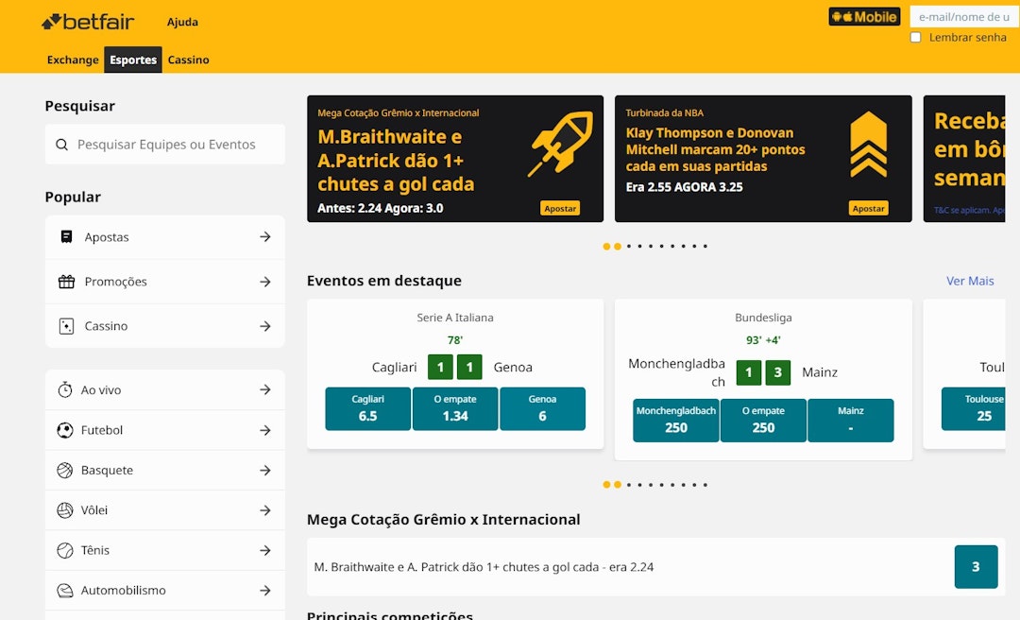The image size is (1020, 620).
Task: Click the Basquete label
Action: [x=107, y=471]
